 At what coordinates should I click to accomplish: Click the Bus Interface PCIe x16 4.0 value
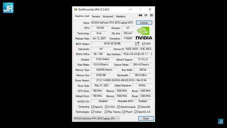(136, 54)
